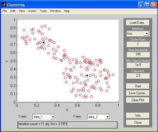Open the Help menu

(x=67, y=11)
